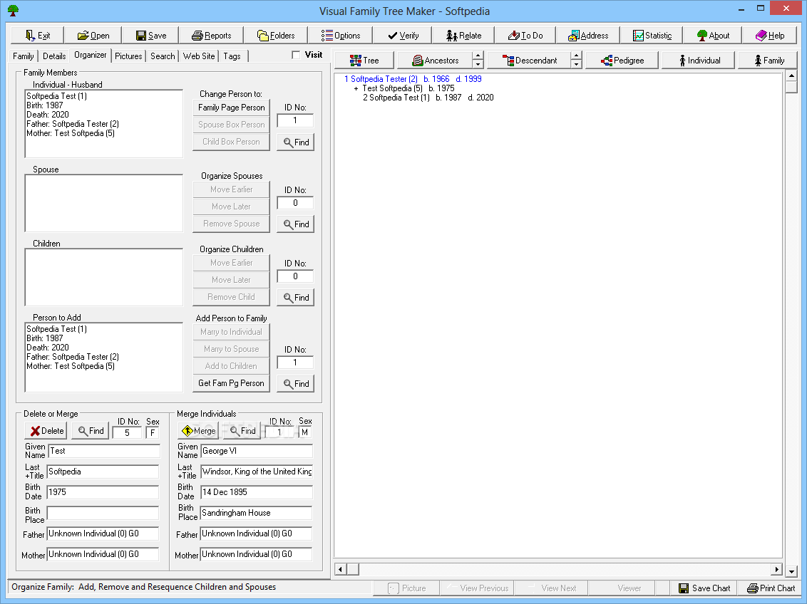Click the Merge individuals button
The height and width of the screenshot is (604, 807).
198,431
